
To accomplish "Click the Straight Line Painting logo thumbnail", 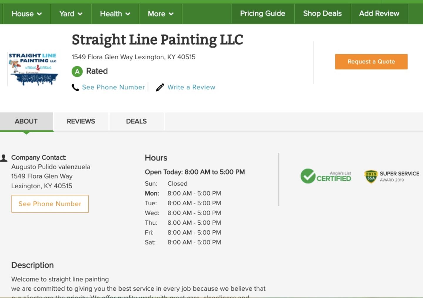I will 33,69.
